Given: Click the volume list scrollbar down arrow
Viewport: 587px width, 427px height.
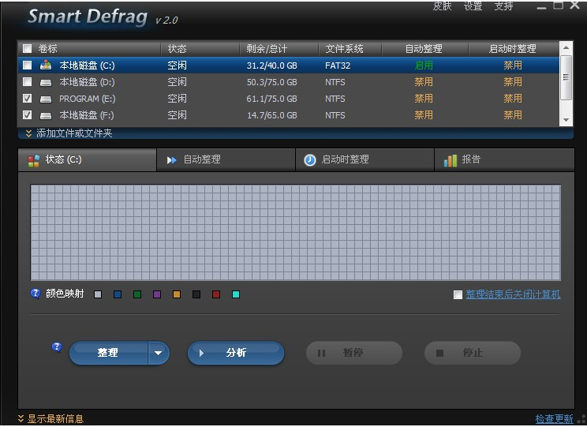Looking at the screenshot, I should click(x=566, y=119).
